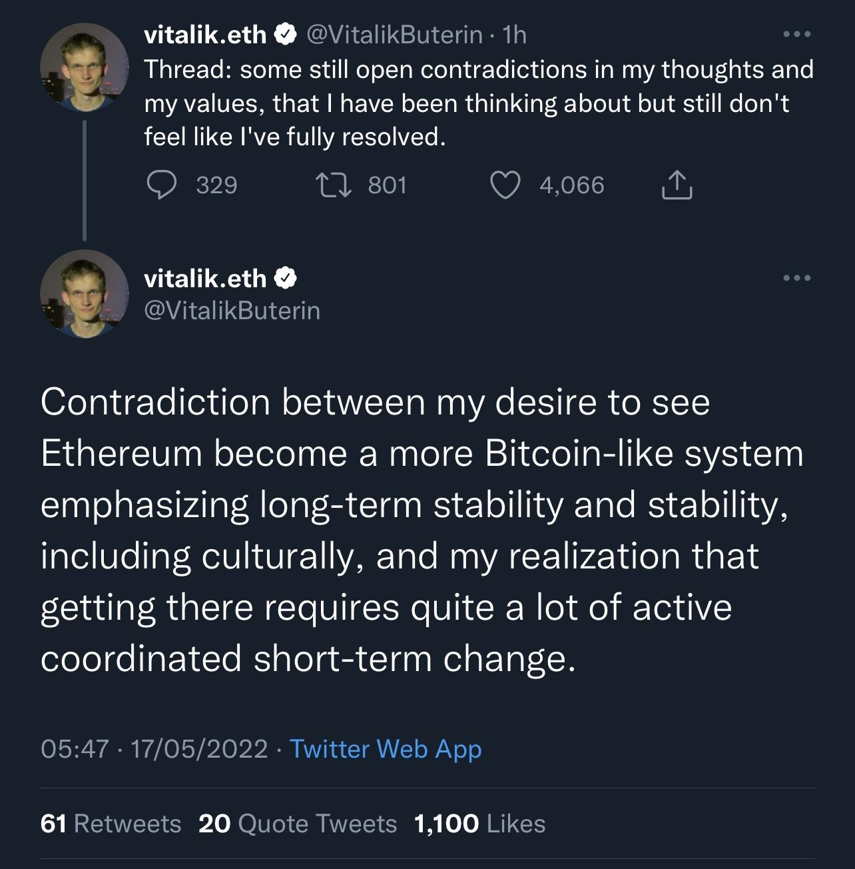Viewport: 855px width, 869px height.
Task: Open more options on first tweet
Action: pyautogui.click(x=796, y=34)
